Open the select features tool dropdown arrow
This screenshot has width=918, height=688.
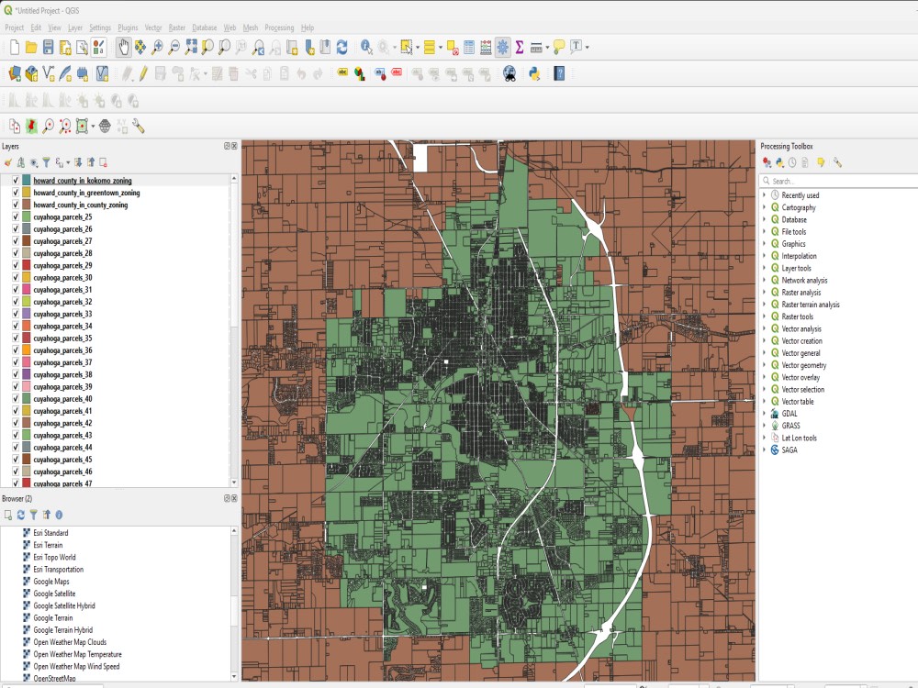click(x=418, y=48)
